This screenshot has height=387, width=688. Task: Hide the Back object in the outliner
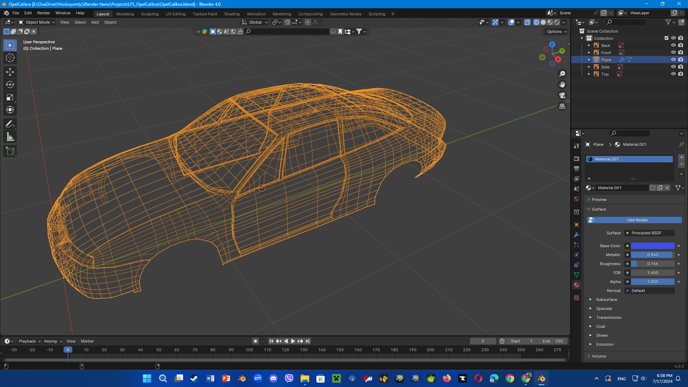pos(673,46)
